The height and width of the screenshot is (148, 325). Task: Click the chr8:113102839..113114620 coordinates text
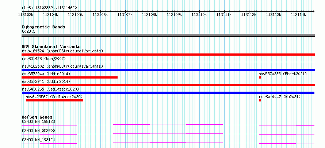49,8
